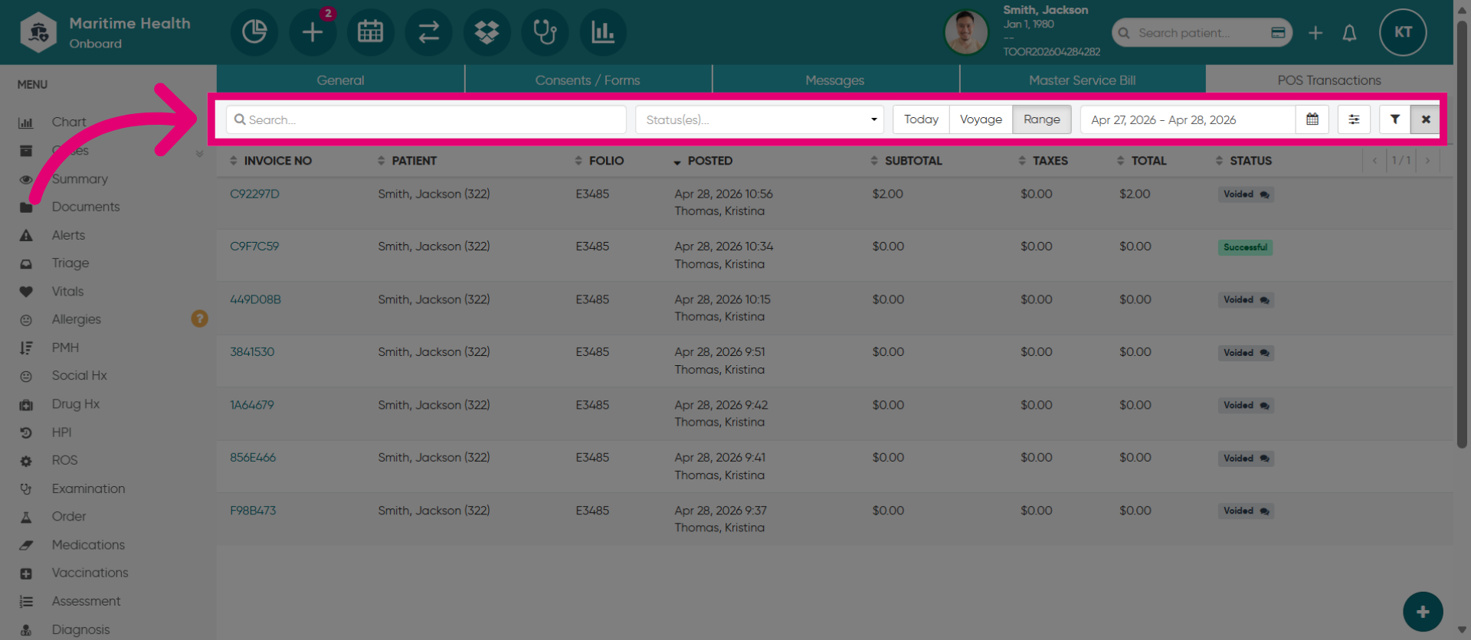Viewport: 1471px width, 640px height.
Task: Open the KT user avatar menu
Action: point(1403,32)
